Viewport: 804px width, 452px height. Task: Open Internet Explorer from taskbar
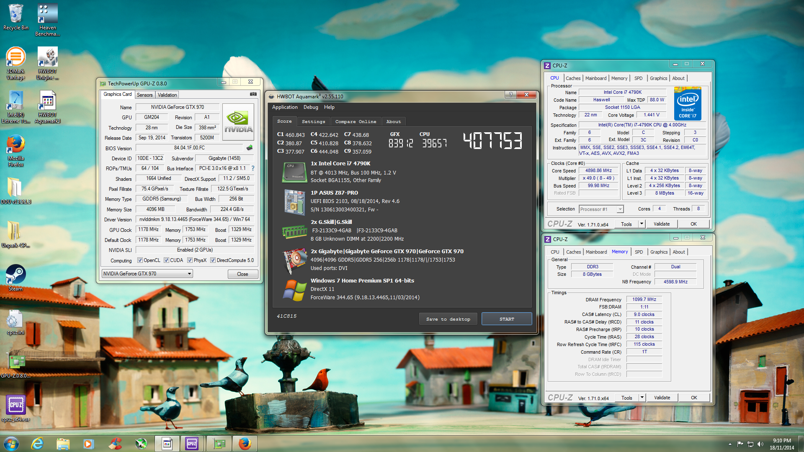point(37,443)
